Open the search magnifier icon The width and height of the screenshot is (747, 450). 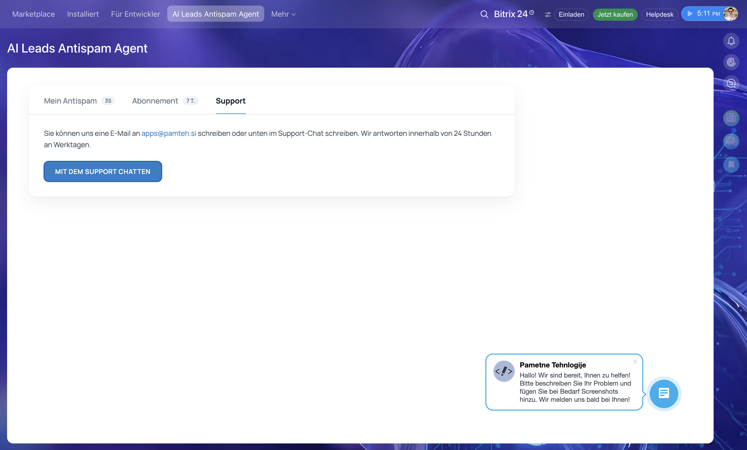point(484,14)
